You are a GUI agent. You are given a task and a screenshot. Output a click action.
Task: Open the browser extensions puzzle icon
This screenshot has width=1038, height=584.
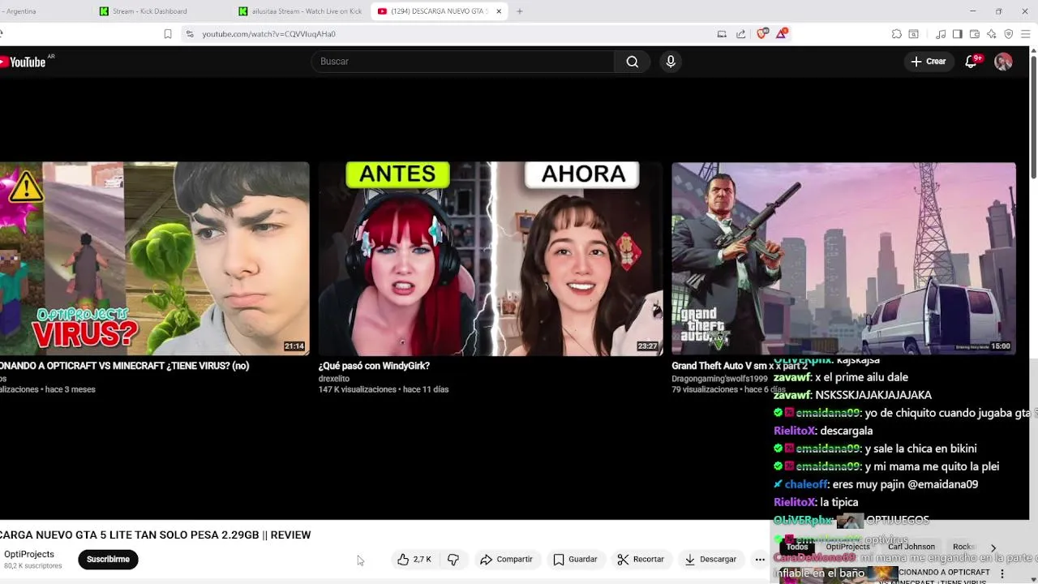coord(896,34)
